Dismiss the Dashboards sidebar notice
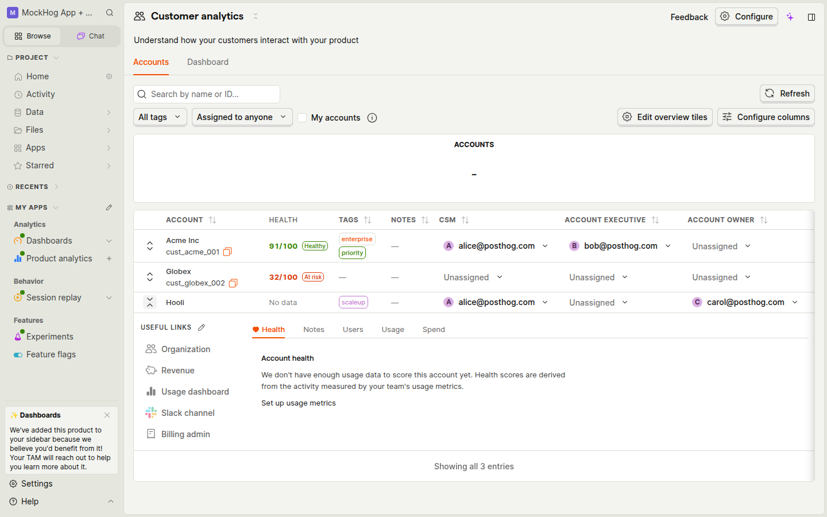Screen dimensions: 827x517 coord(107,415)
